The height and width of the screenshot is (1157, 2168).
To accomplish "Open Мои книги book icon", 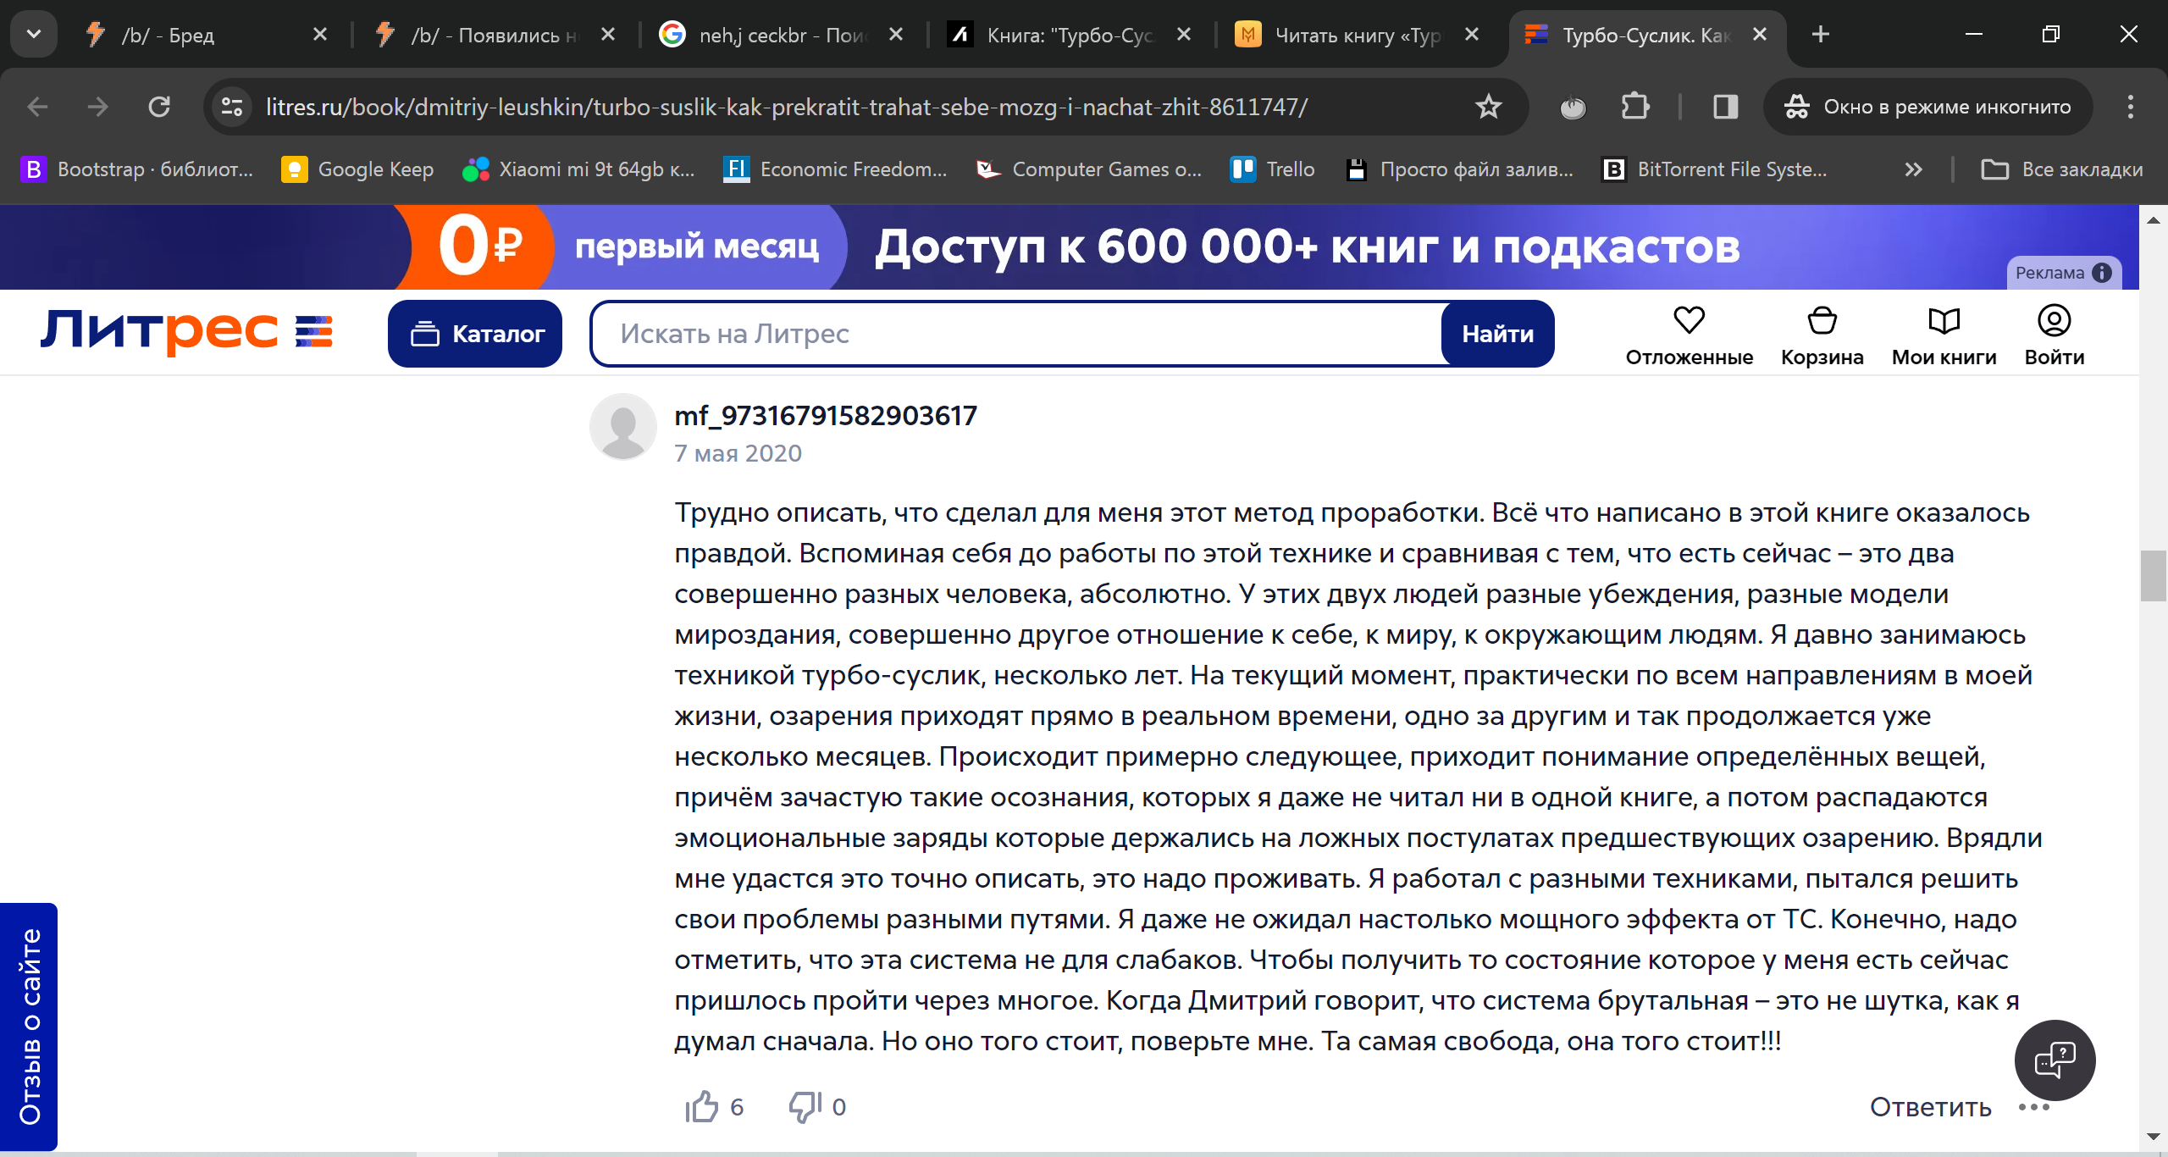I will pyautogui.click(x=1944, y=321).
